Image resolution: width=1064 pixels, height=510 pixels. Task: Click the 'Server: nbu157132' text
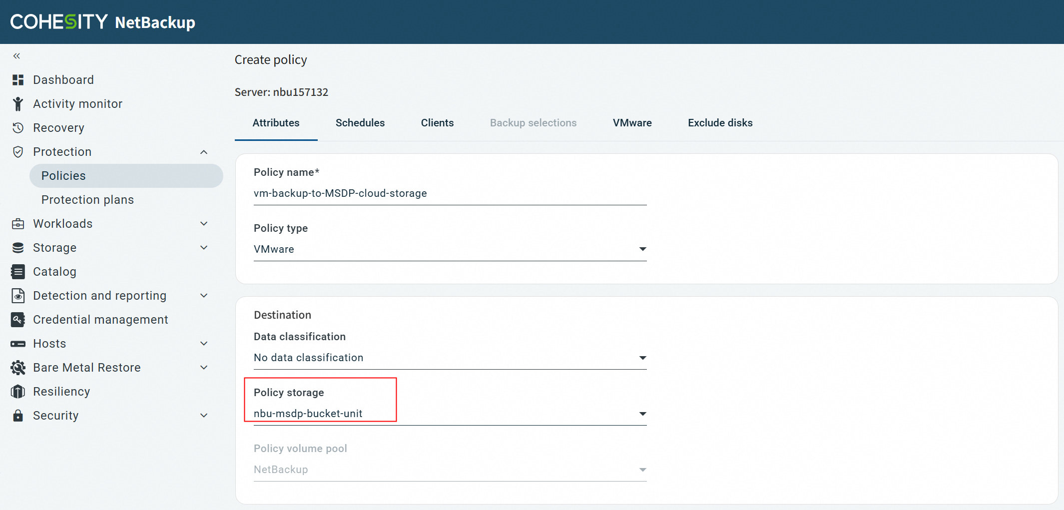[x=282, y=92]
